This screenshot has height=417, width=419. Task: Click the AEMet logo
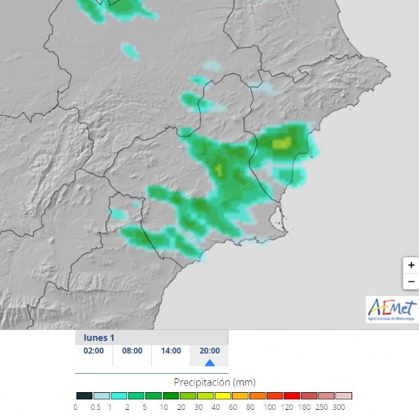[392, 309]
